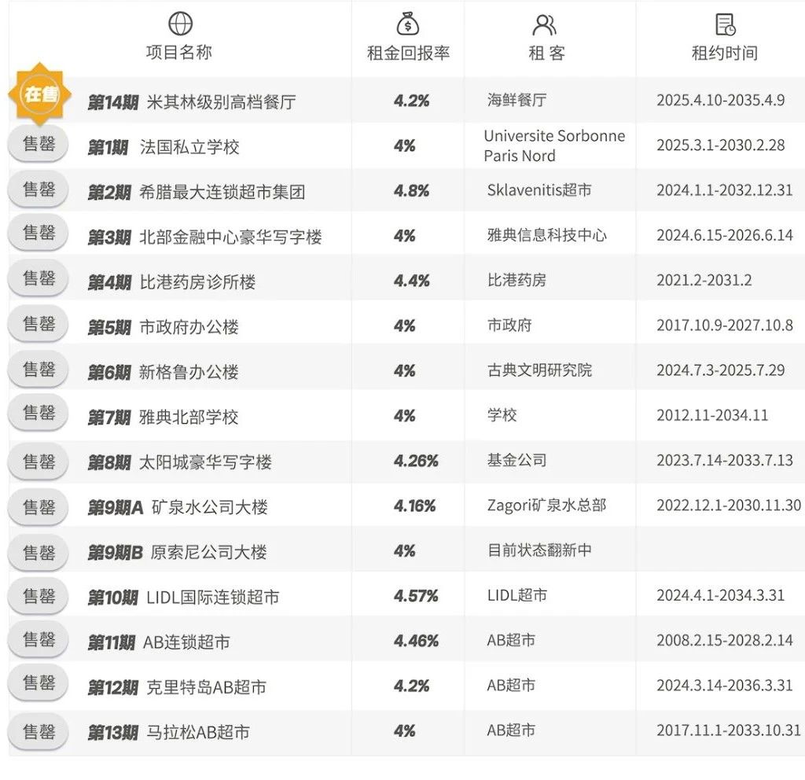Select project name 第11期 AB连锁超市
This screenshot has width=805, height=780.
click(159, 642)
